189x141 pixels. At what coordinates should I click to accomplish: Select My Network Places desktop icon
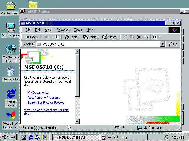(x=11, y=54)
